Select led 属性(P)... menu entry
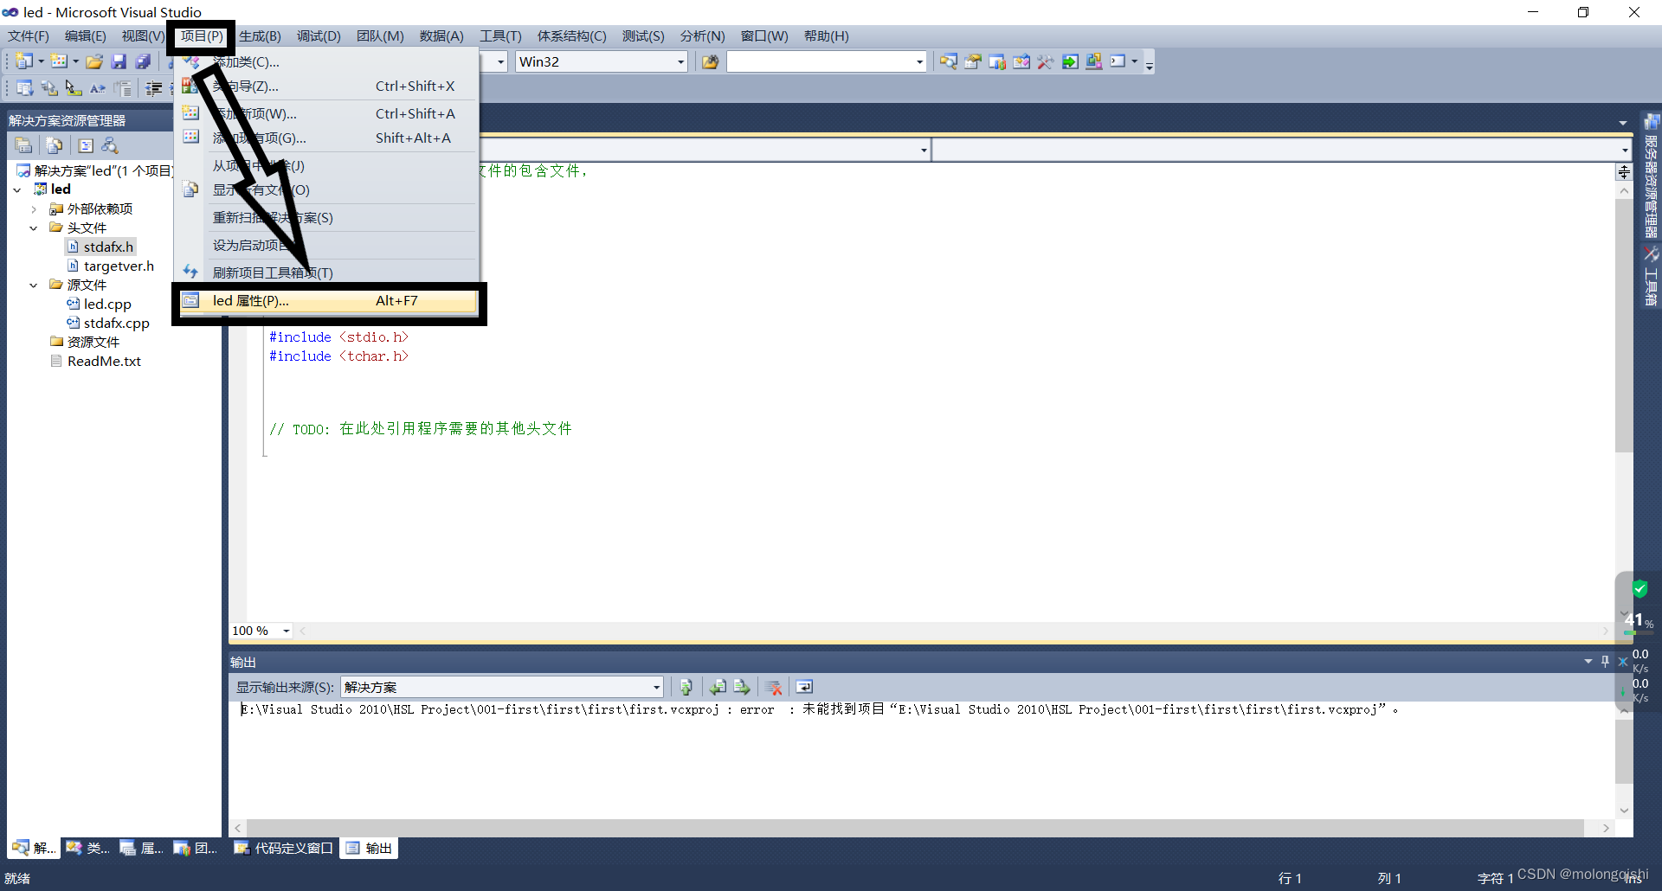Screen dimensions: 1662x891 point(327,300)
